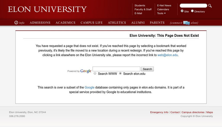The height and width of the screenshot is (127, 222).
Task: Open the info icon menu item
Action: pos(19,23)
